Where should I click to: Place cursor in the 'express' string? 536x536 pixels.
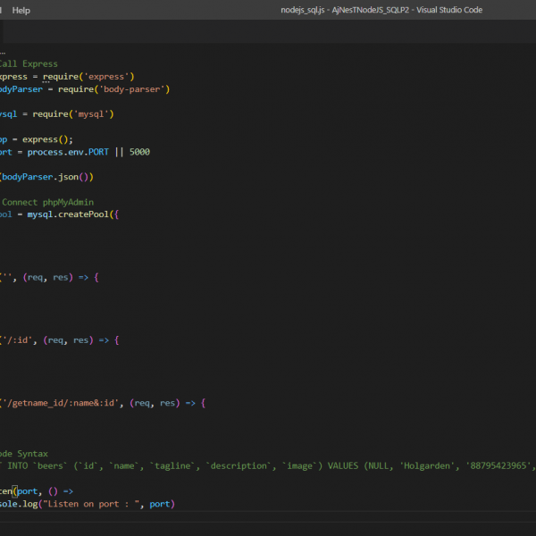109,77
